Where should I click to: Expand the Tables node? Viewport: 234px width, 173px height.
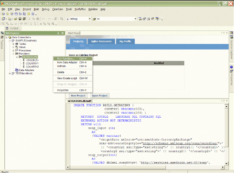tap(13, 44)
